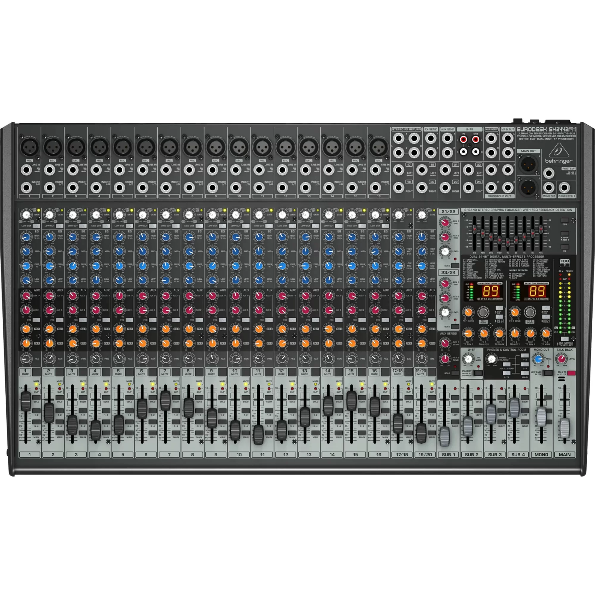The image size is (595, 595).
Task: Click the channel 3 INSERT I/O jack
Action: tap(73, 187)
